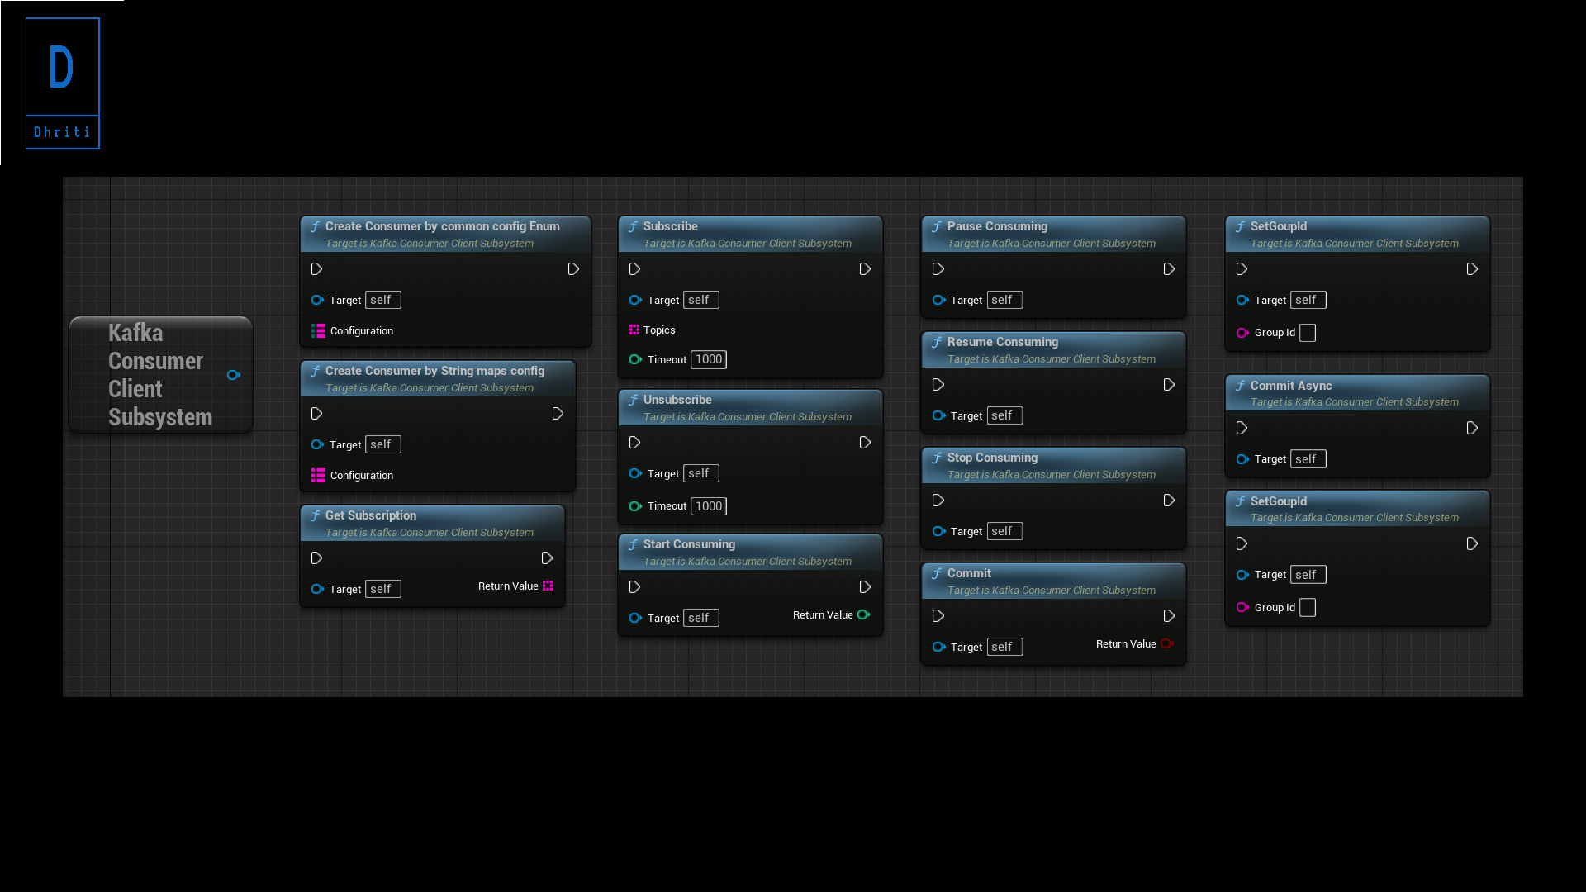
Task: Click the Topics array pin on Subscribe node
Action: (636, 330)
